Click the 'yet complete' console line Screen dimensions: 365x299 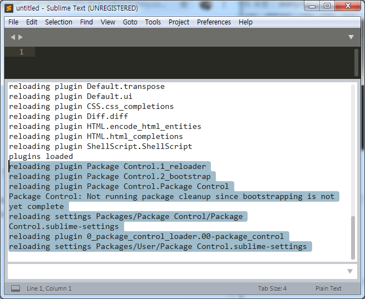pyautogui.click(x=36, y=206)
